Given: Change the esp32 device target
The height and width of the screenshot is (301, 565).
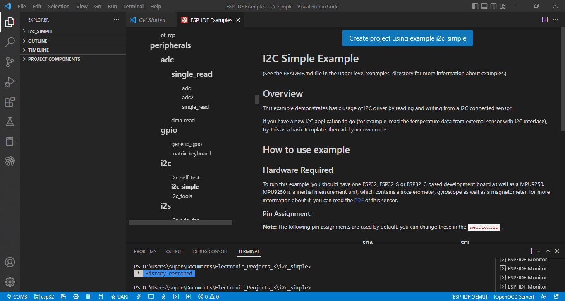Looking at the screenshot, I should click(44, 296).
